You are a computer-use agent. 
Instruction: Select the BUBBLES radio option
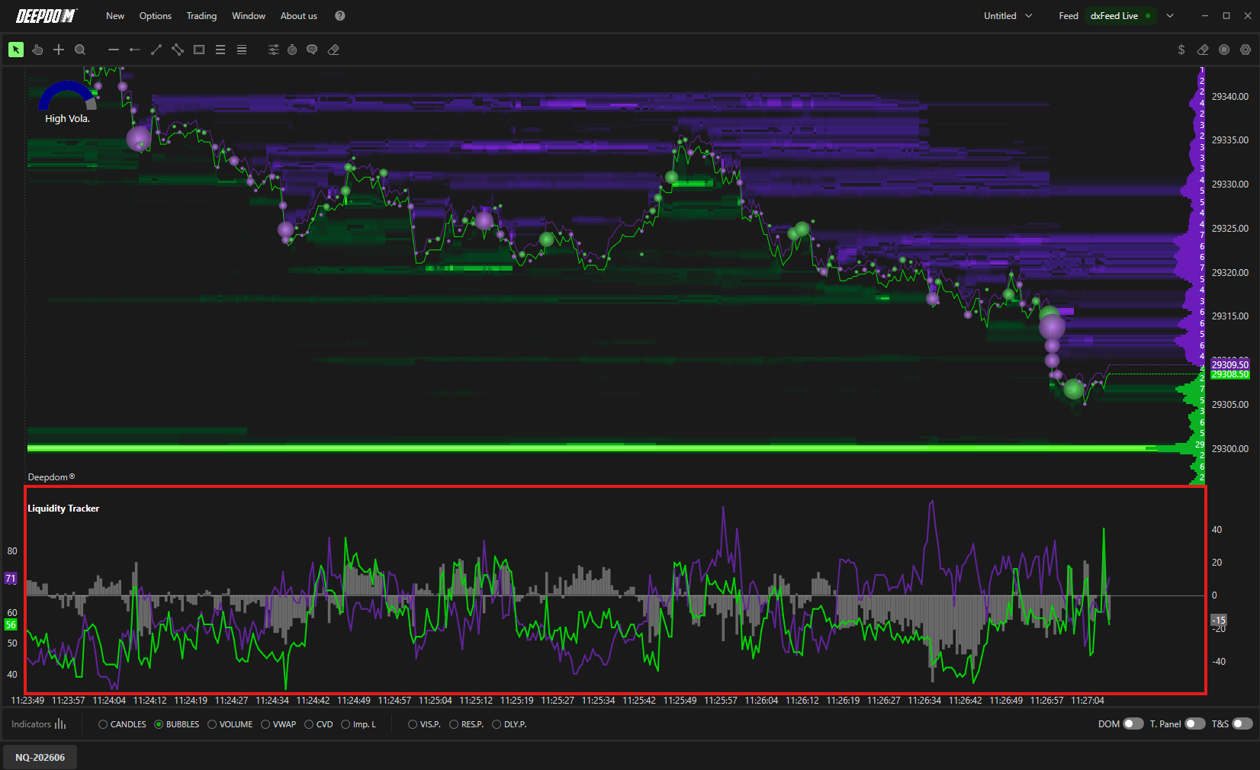(x=177, y=724)
